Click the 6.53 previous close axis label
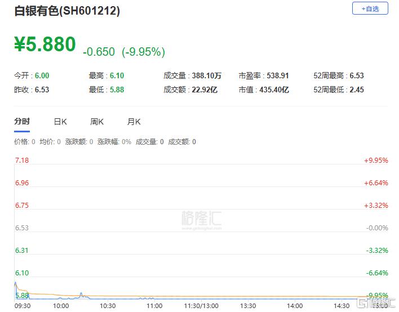The image size is (399, 312). (21, 228)
